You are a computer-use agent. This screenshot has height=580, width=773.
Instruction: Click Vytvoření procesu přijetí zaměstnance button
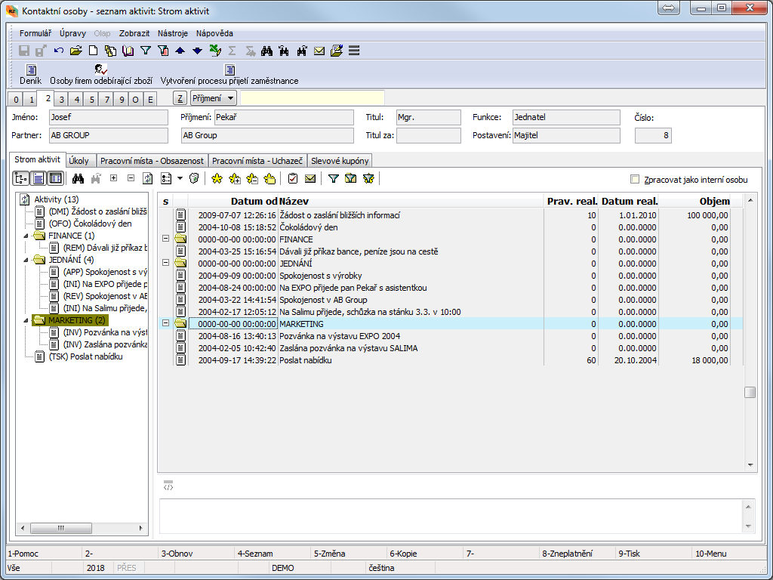[229, 74]
